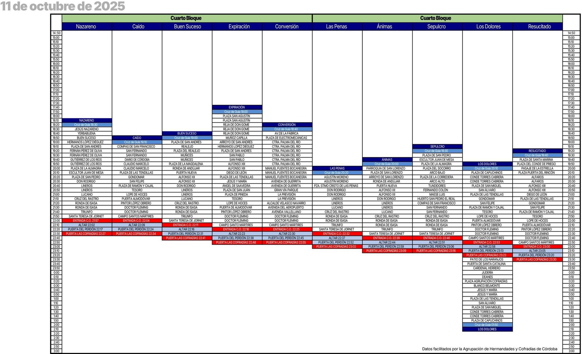This screenshot has width=582, height=354.
Task: Click the left Cuarto Bloque green header
Action: [x=186, y=18]
